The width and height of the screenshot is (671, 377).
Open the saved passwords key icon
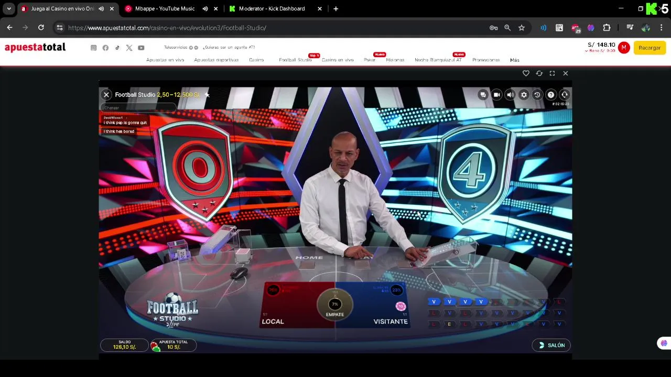pyautogui.click(x=493, y=28)
